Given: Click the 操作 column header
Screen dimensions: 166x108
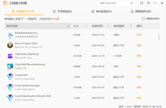Looking at the screenshot, I should (139, 26).
